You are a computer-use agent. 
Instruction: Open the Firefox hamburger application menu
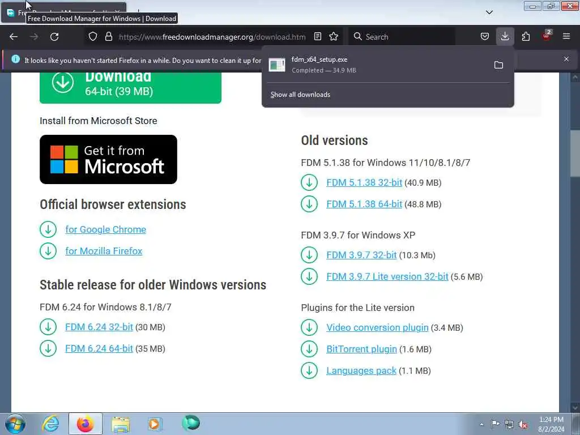[566, 37]
